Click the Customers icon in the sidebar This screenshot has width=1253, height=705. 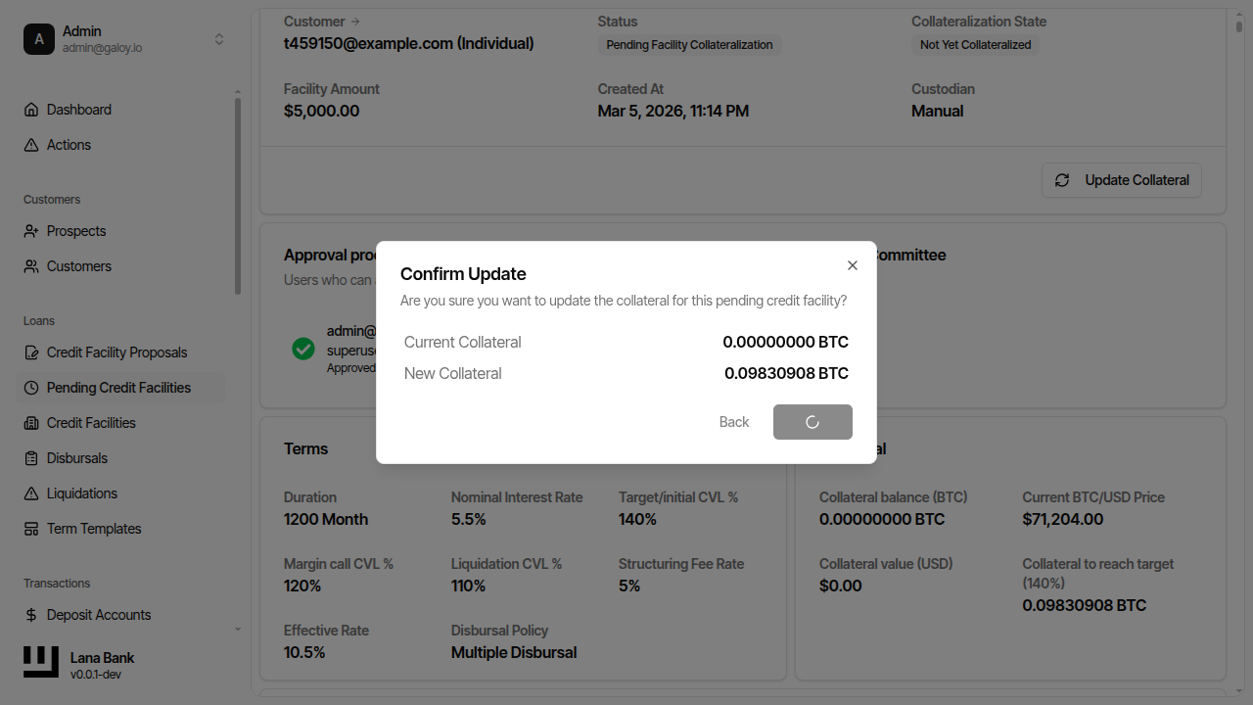click(30, 265)
